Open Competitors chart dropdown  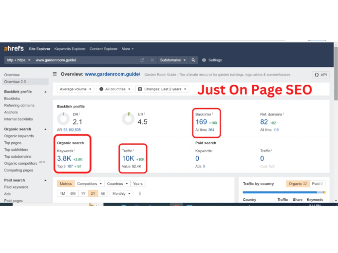[x=90, y=184]
